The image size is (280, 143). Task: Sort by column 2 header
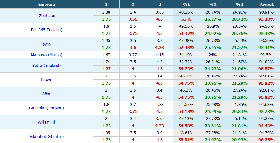[160, 5]
